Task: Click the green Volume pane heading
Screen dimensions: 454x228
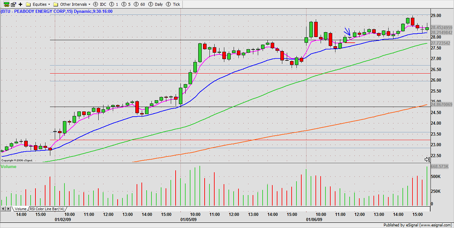Action: pyautogui.click(x=9, y=166)
